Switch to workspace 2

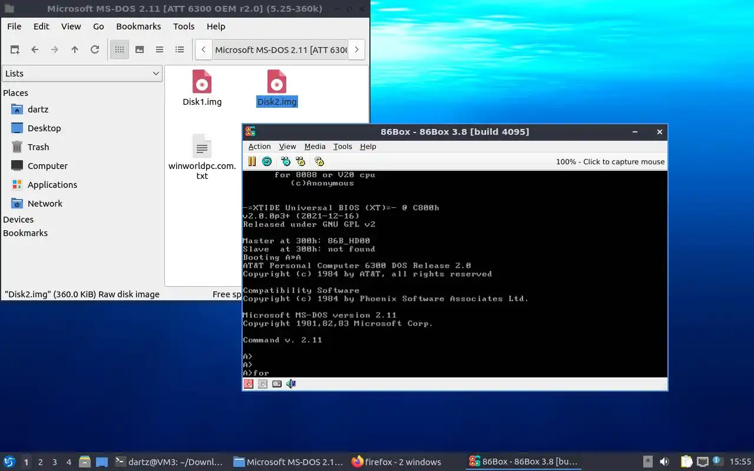[40, 462]
